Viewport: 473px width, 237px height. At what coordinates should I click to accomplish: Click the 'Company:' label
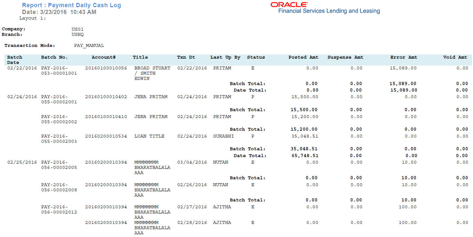coord(13,29)
